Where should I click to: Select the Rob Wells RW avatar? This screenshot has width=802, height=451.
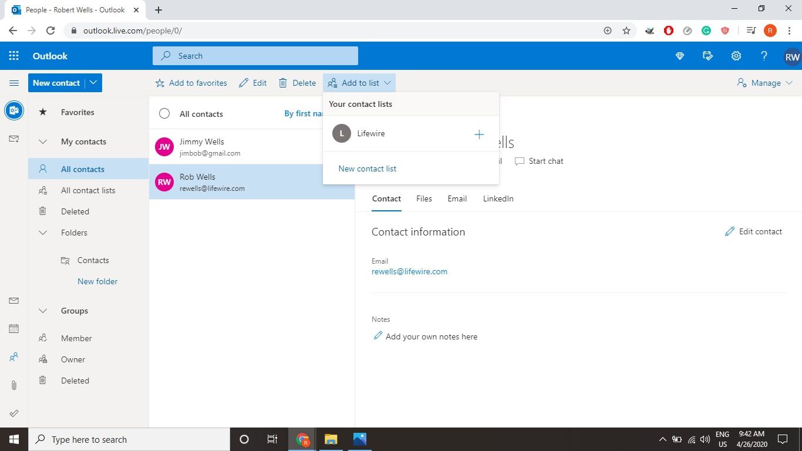[164, 182]
